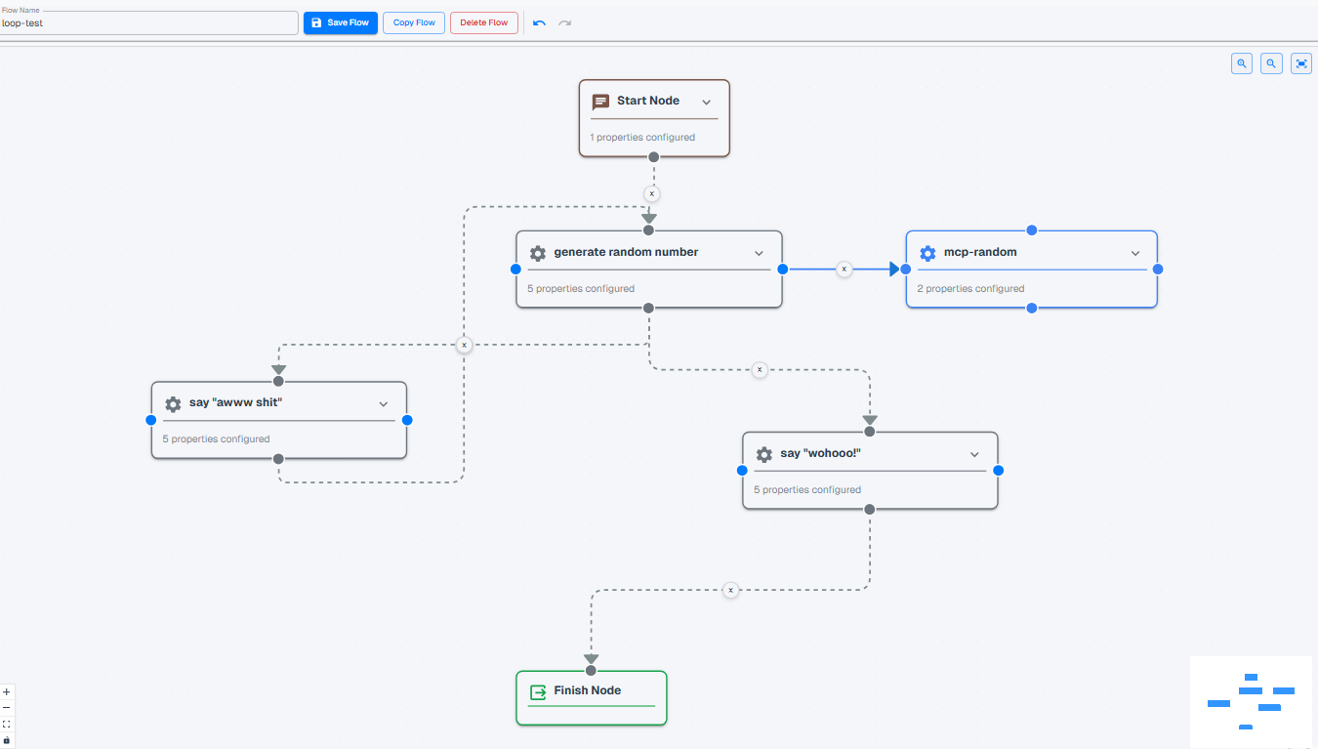Click the undo arrow icon
Viewport: 1318px width, 749px height.
[x=539, y=22]
